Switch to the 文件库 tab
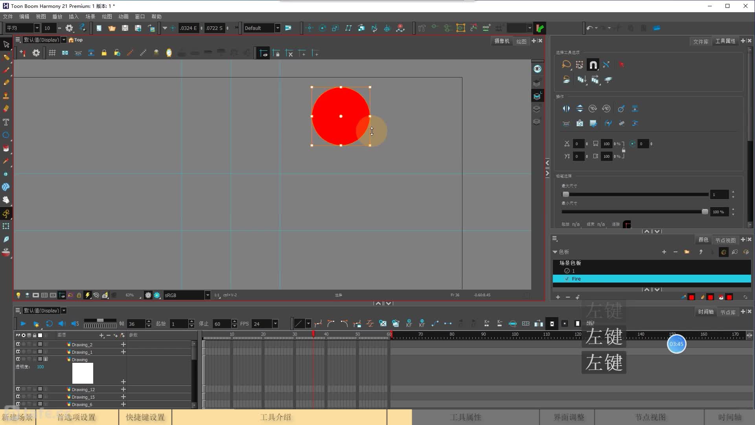Viewport: 755px width, 425px height. click(701, 41)
